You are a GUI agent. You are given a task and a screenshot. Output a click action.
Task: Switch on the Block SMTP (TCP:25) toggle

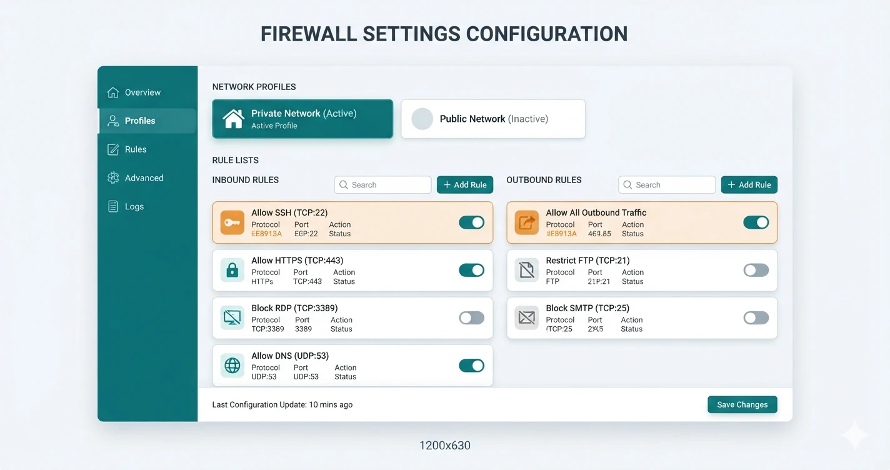756,317
